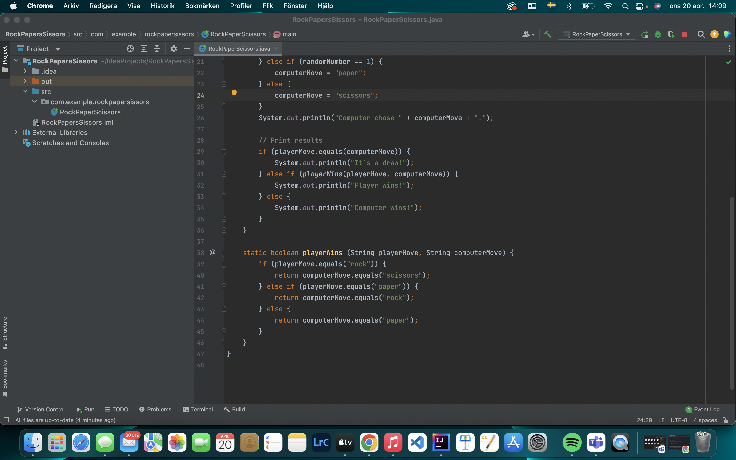Viewport: 736px width, 460px height.
Task: Open the Project panel gear settings
Action: 174,49
